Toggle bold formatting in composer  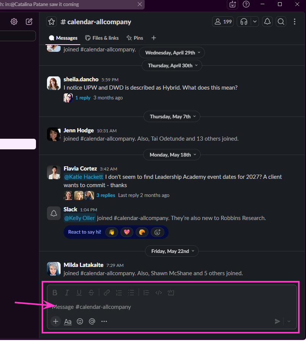(55, 293)
